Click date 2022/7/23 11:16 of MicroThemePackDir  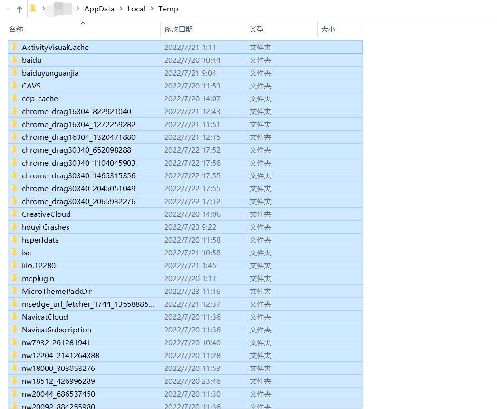(193, 292)
